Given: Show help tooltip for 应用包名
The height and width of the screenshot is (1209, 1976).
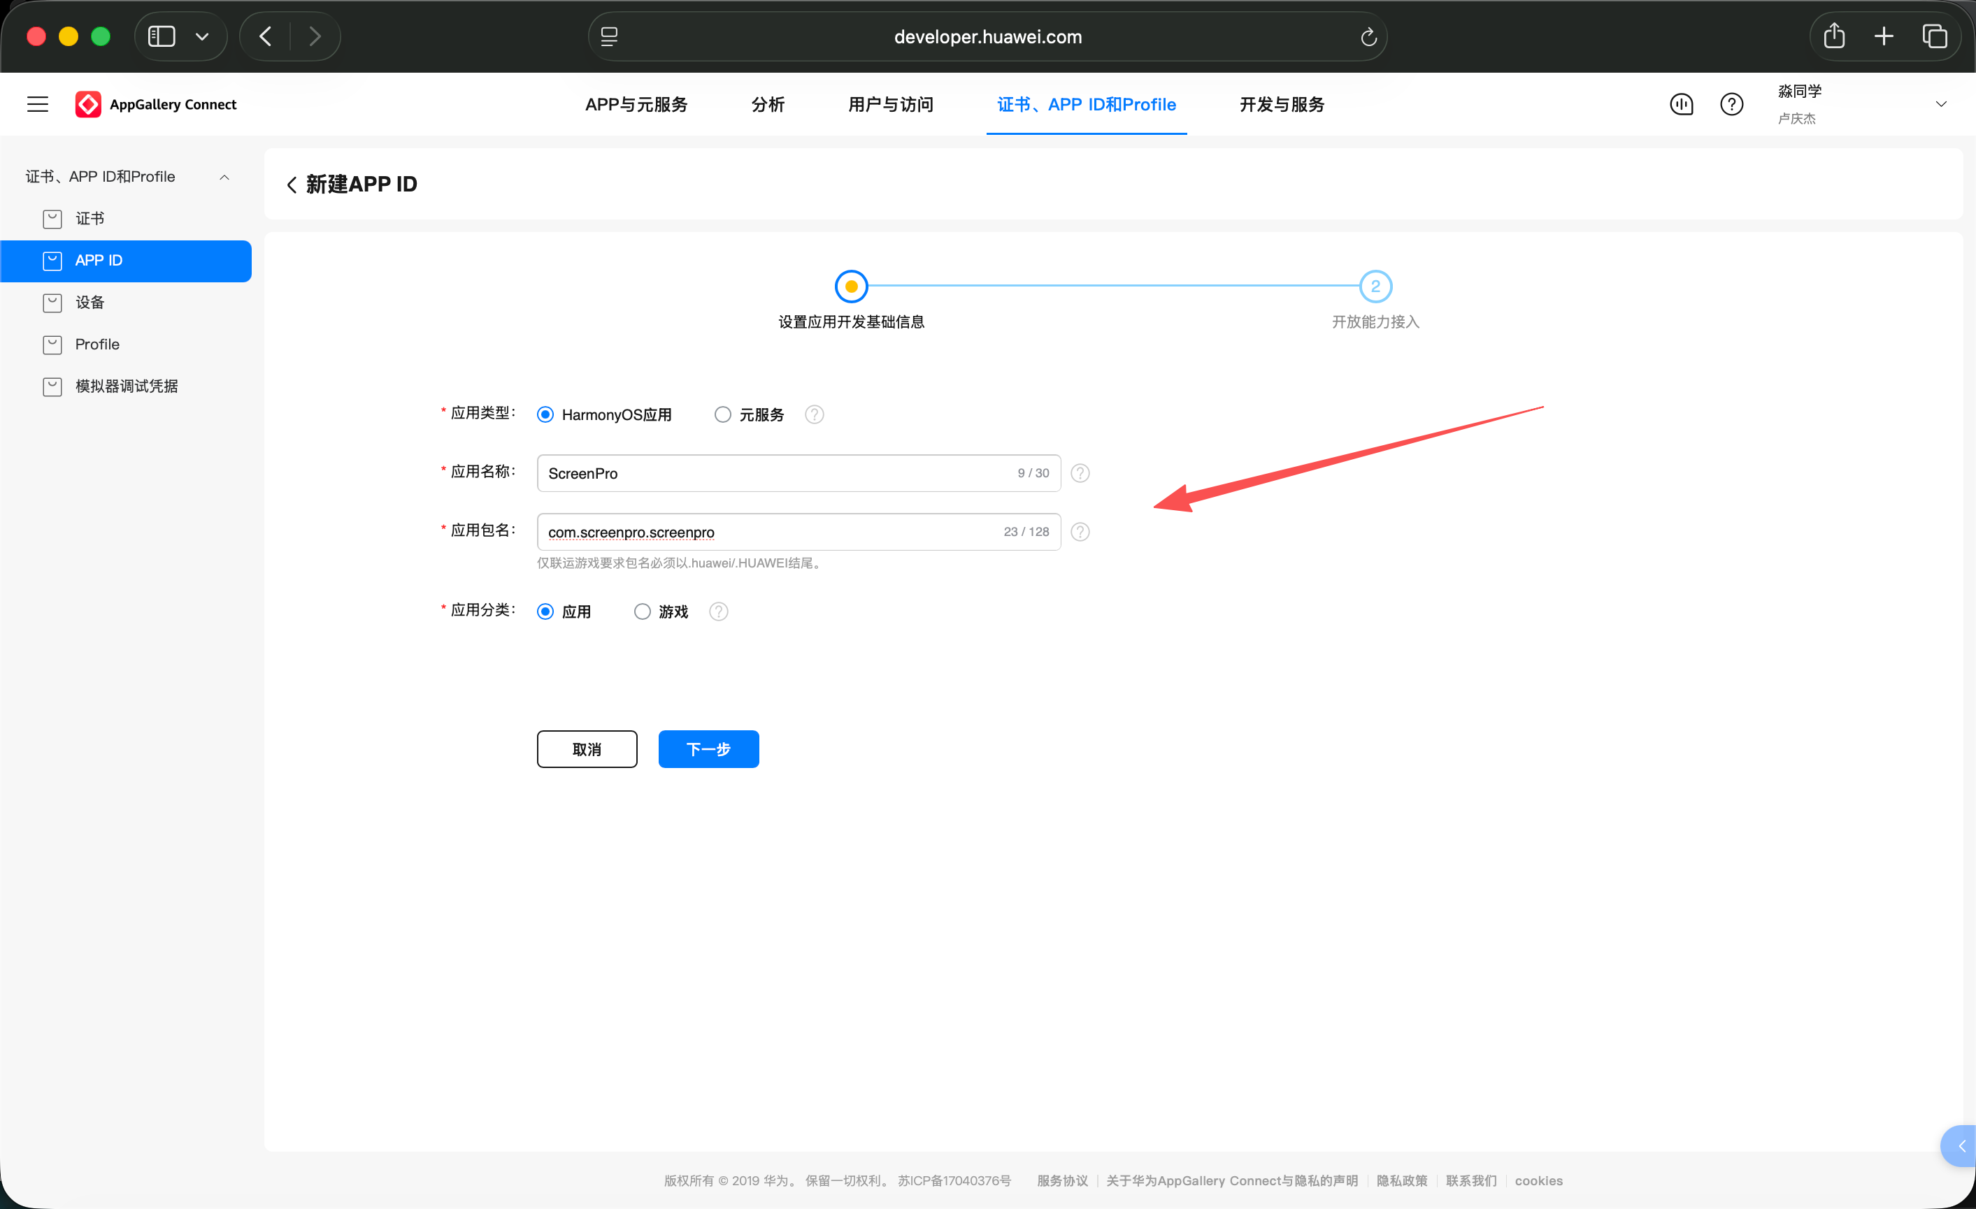Looking at the screenshot, I should (1080, 532).
